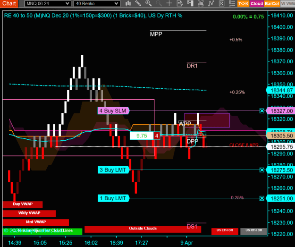Viewport: 295px width, 247px height.
Task: Cancel the 4 Buy SLM order X
Action: pyautogui.click(x=261, y=111)
